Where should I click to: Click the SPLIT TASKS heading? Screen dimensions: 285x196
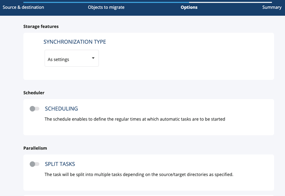(60, 164)
